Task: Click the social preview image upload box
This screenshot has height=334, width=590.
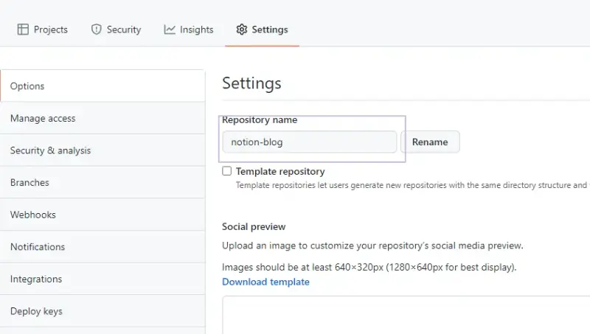Action: (x=406, y=316)
